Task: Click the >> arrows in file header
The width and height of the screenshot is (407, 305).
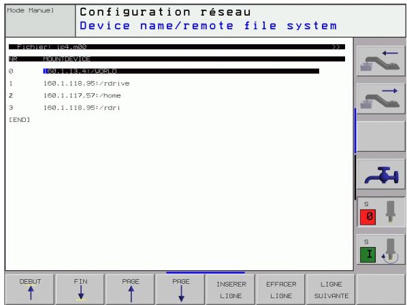Action: tap(336, 47)
